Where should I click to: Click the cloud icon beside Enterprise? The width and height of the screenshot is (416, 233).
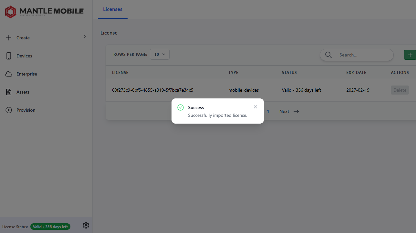point(9,74)
